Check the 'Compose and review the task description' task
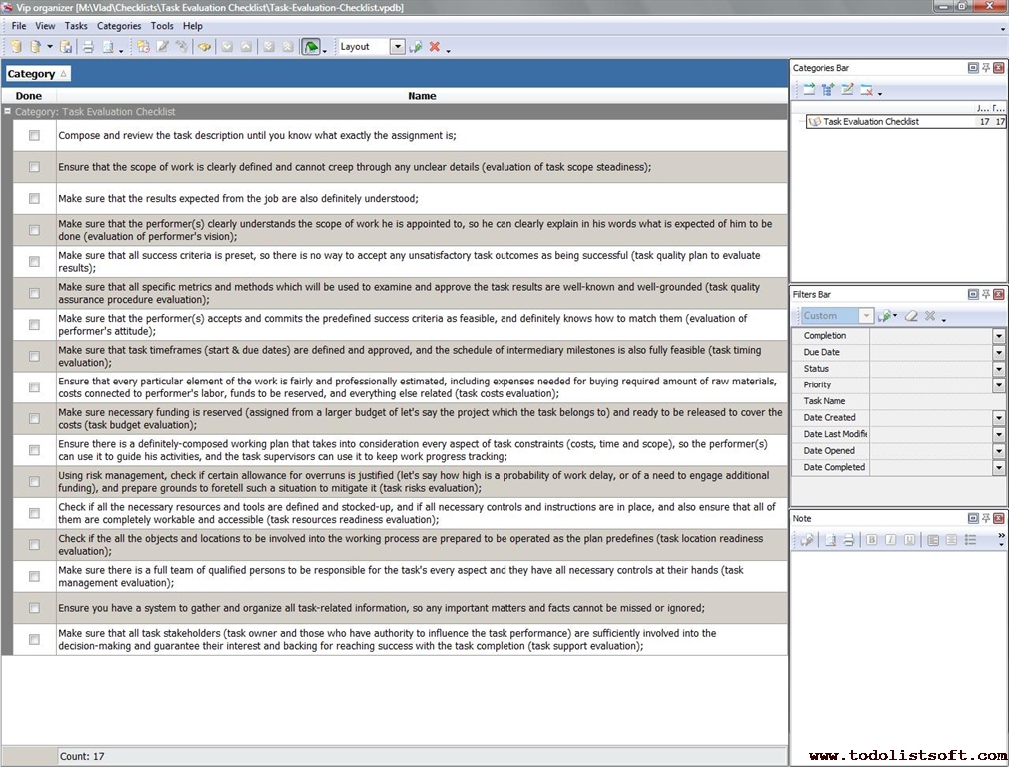The image size is (1009, 767). (x=34, y=135)
